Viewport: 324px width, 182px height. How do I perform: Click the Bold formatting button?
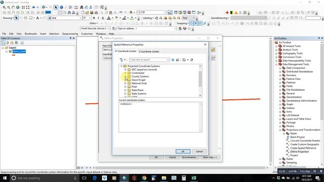[x=94, y=18]
